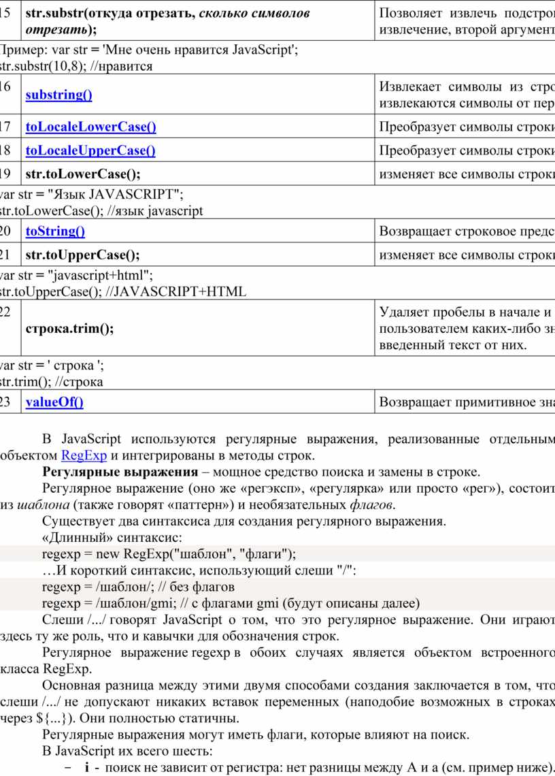Click the line 'var str = "Язык JAVASCRIPT";'
The width and height of the screenshot is (555, 776).
pos(92,195)
